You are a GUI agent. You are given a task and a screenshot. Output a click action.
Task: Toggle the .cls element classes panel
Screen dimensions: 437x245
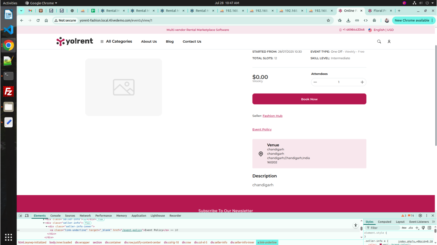pos(410,228)
